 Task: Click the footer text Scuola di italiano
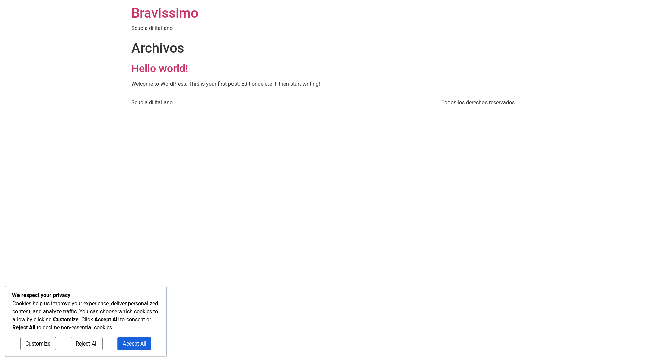pyautogui.click(x=152, y=103)
